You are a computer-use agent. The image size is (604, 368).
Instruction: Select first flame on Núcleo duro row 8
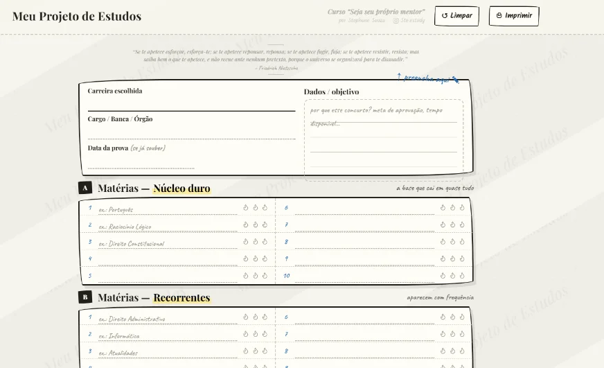[x=443, y=242]
